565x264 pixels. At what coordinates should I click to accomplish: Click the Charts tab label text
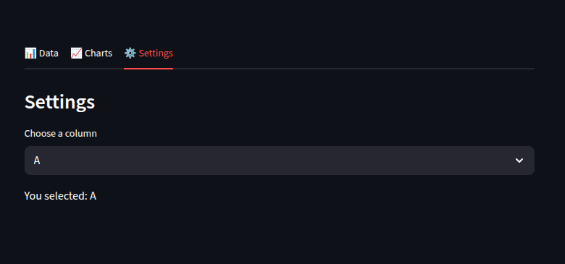tap(99, 54)
